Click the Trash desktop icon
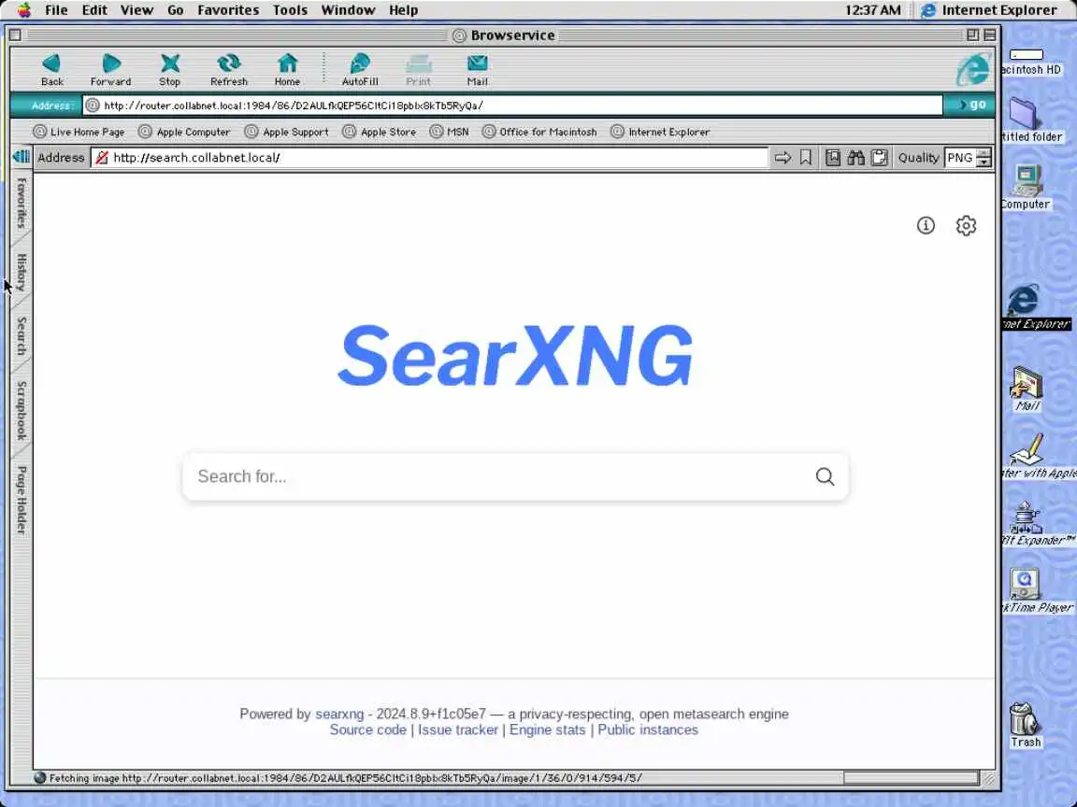Viewport: 1077px width, 807px height. point(1026,726)
